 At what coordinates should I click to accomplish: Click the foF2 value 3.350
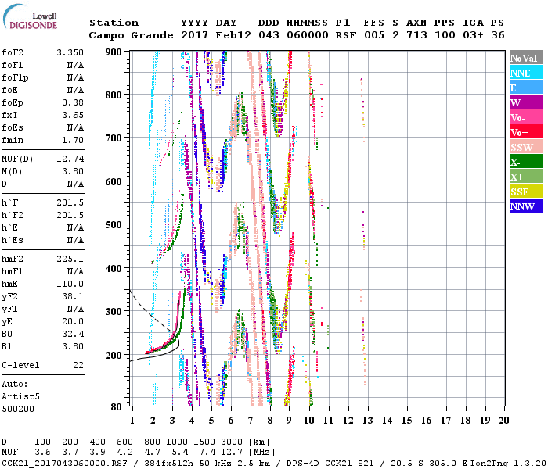tap(70, 52)
